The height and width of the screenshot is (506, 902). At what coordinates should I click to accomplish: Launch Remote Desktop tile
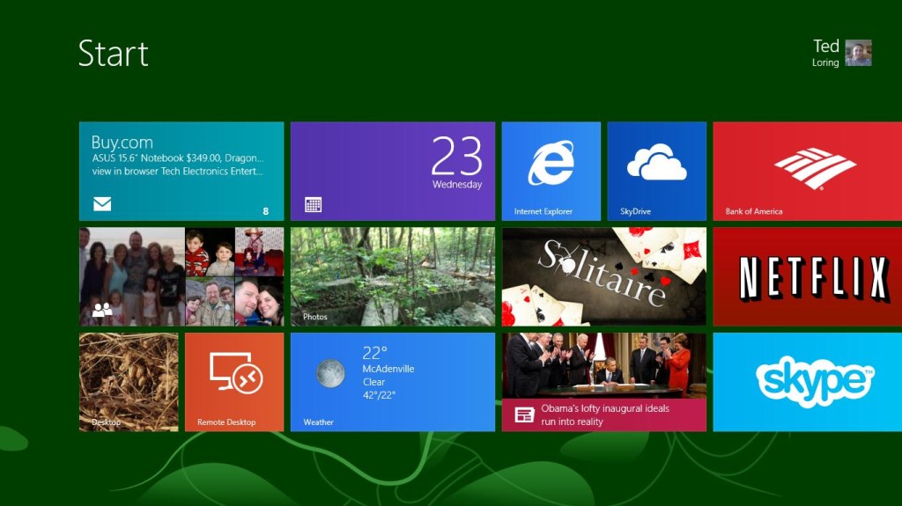tap(234, 382)
